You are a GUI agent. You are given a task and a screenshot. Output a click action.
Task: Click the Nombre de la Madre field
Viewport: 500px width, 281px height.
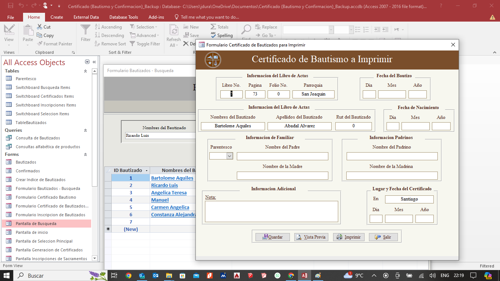282,176
